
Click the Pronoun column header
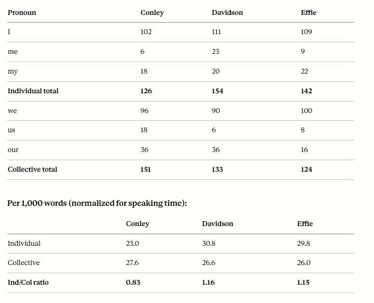click(x=22, y=13)
